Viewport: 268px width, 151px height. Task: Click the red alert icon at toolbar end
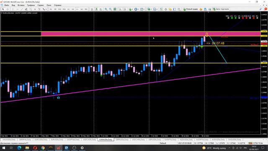[x=265, y=9]
